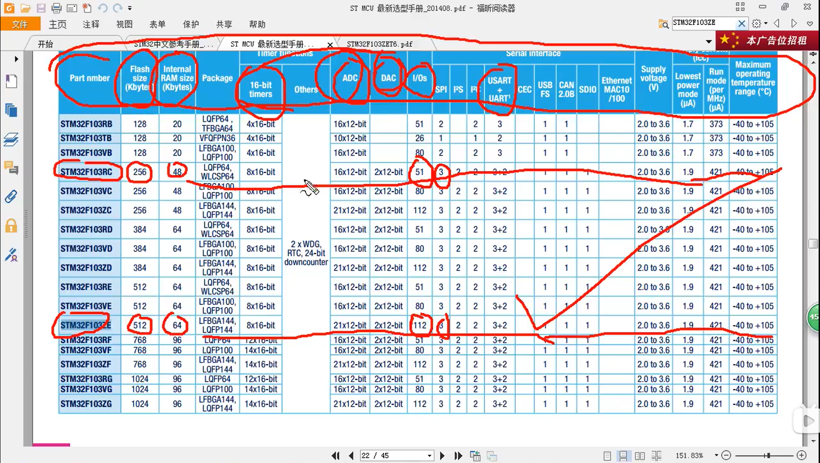This screenshot has height=463, width=820.
Task: Open the zoom percentage dropdown
Action: [x=716, y=455]
